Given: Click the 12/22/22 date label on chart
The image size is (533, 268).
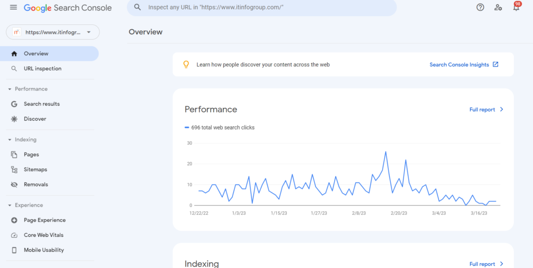Looking at the screenshot, I should point(199,213).
